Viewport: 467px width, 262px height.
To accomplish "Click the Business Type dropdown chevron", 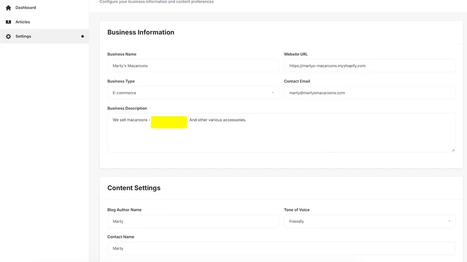I will point(273,93).
